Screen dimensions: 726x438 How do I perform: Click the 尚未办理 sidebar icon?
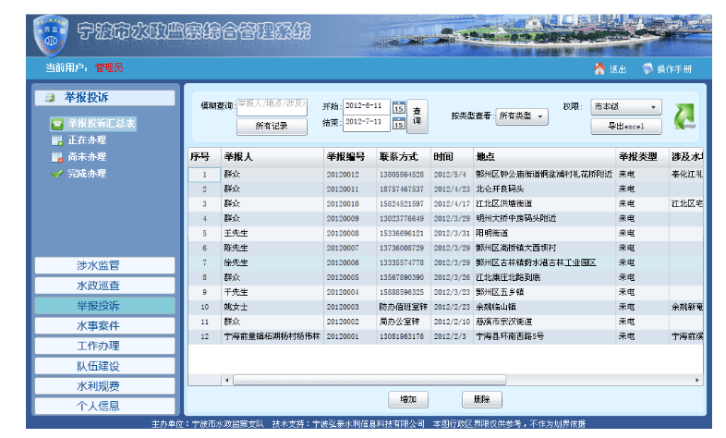pos(57,156)
